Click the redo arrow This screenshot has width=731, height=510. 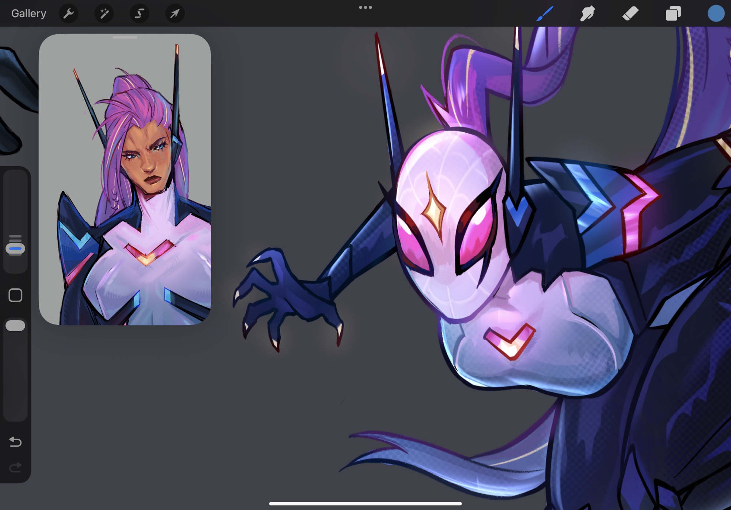click(15, 467)
